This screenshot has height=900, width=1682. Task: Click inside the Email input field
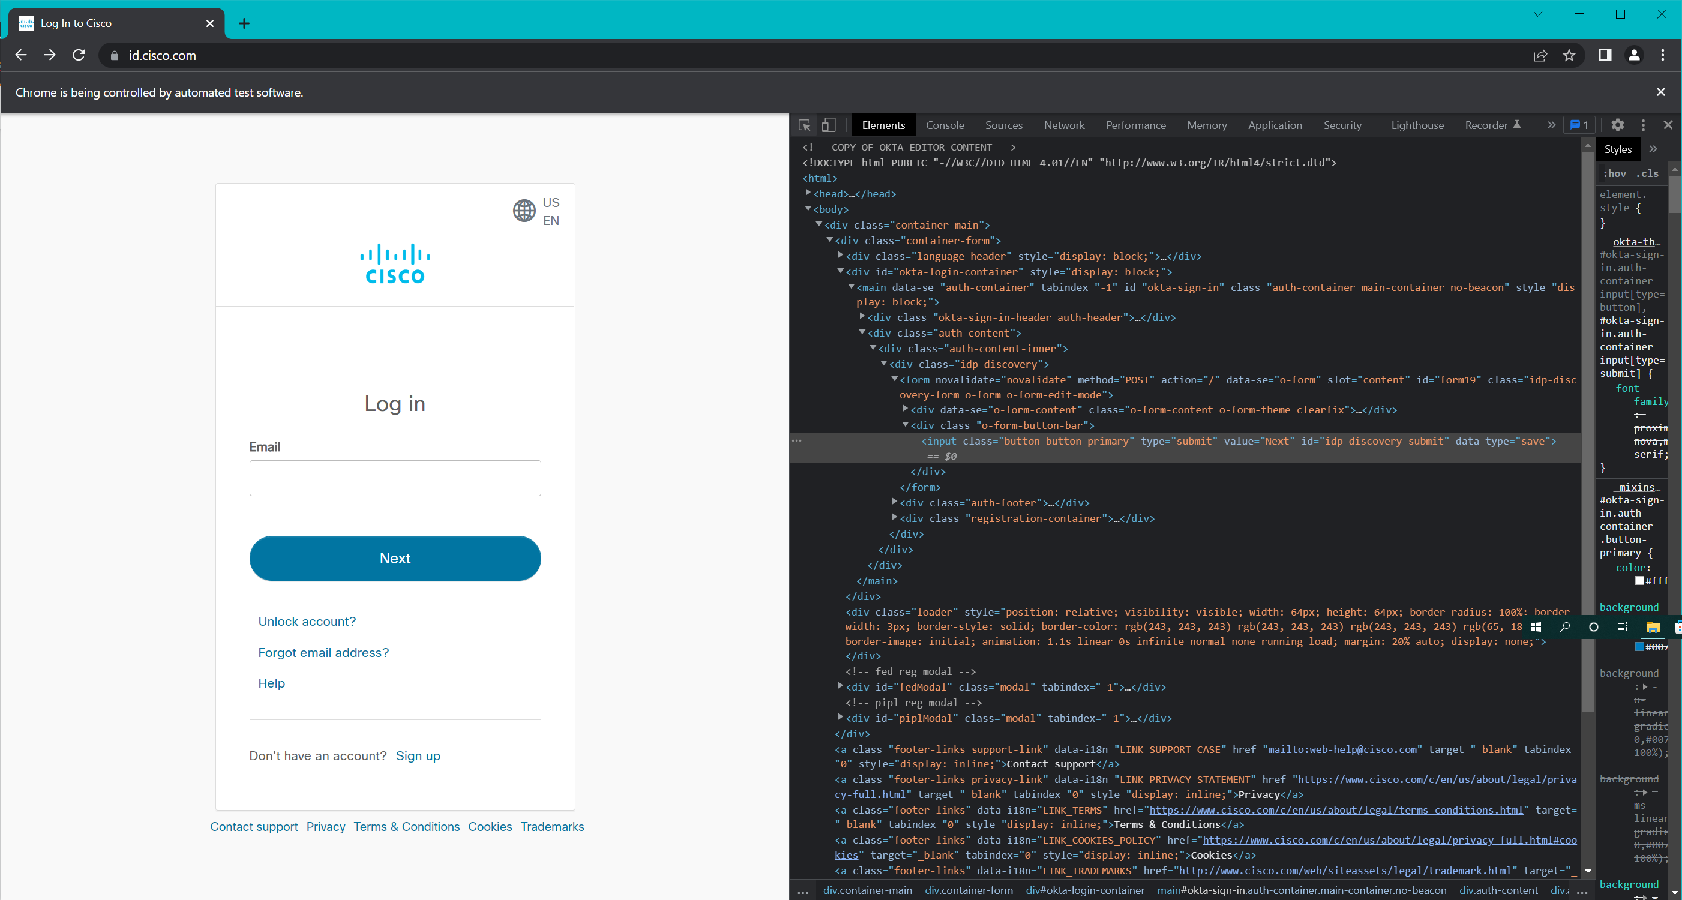pyautogui.click(x=395, y=478)
